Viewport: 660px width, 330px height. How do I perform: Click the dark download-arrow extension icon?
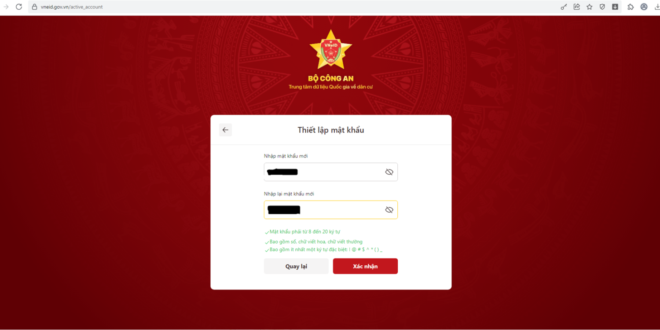tap(615, 7)
